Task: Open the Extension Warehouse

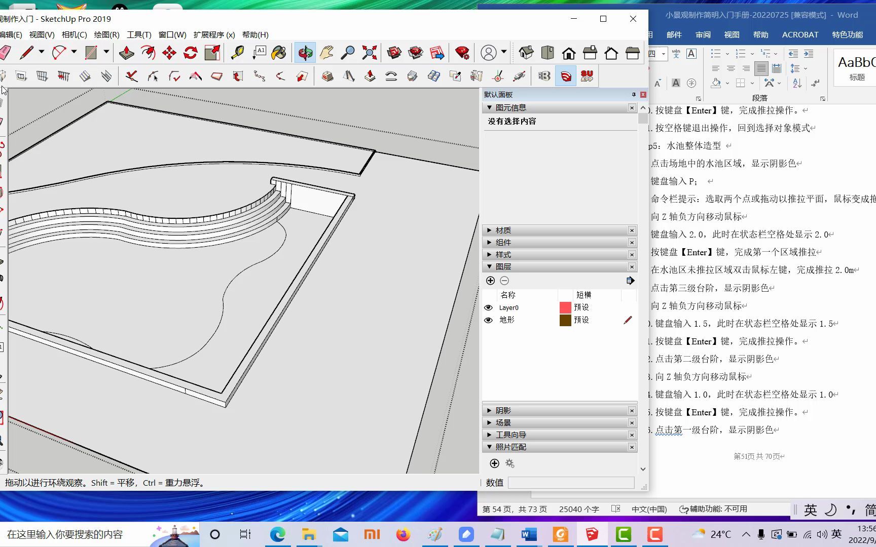Action: (416, 52)
